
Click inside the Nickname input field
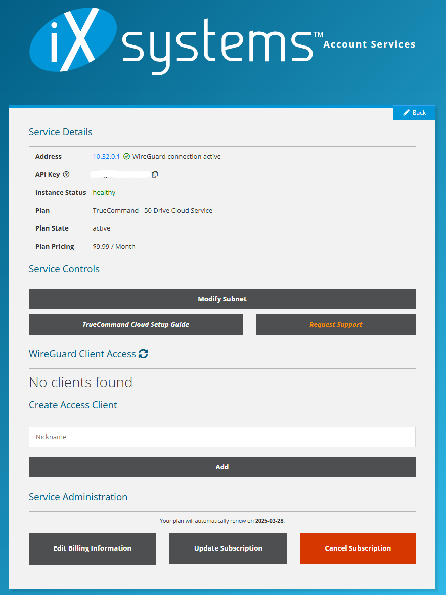[x=222, y=437]
